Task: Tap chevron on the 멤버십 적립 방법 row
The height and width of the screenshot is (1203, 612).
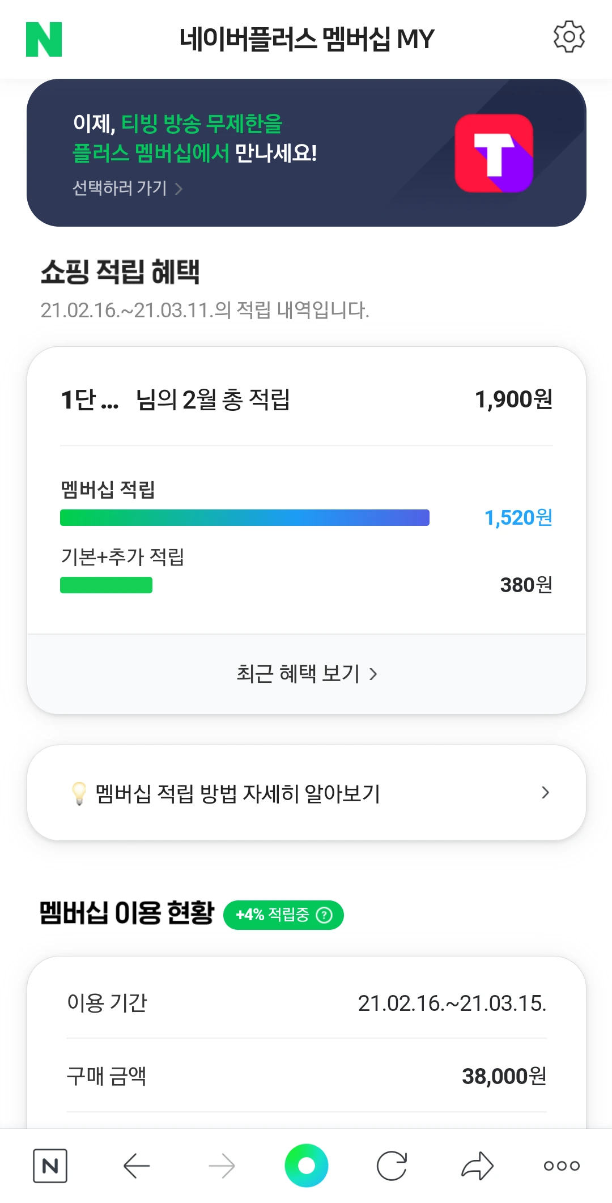Action: click(545, 793)
